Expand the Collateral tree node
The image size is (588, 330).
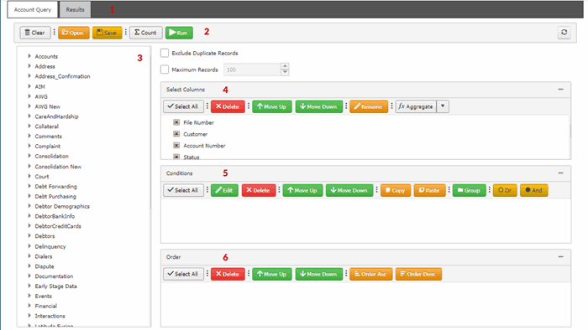pyautogui.click(x=29, y=126)
